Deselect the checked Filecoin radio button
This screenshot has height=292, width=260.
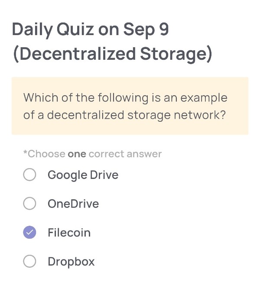tap(29, 233)
